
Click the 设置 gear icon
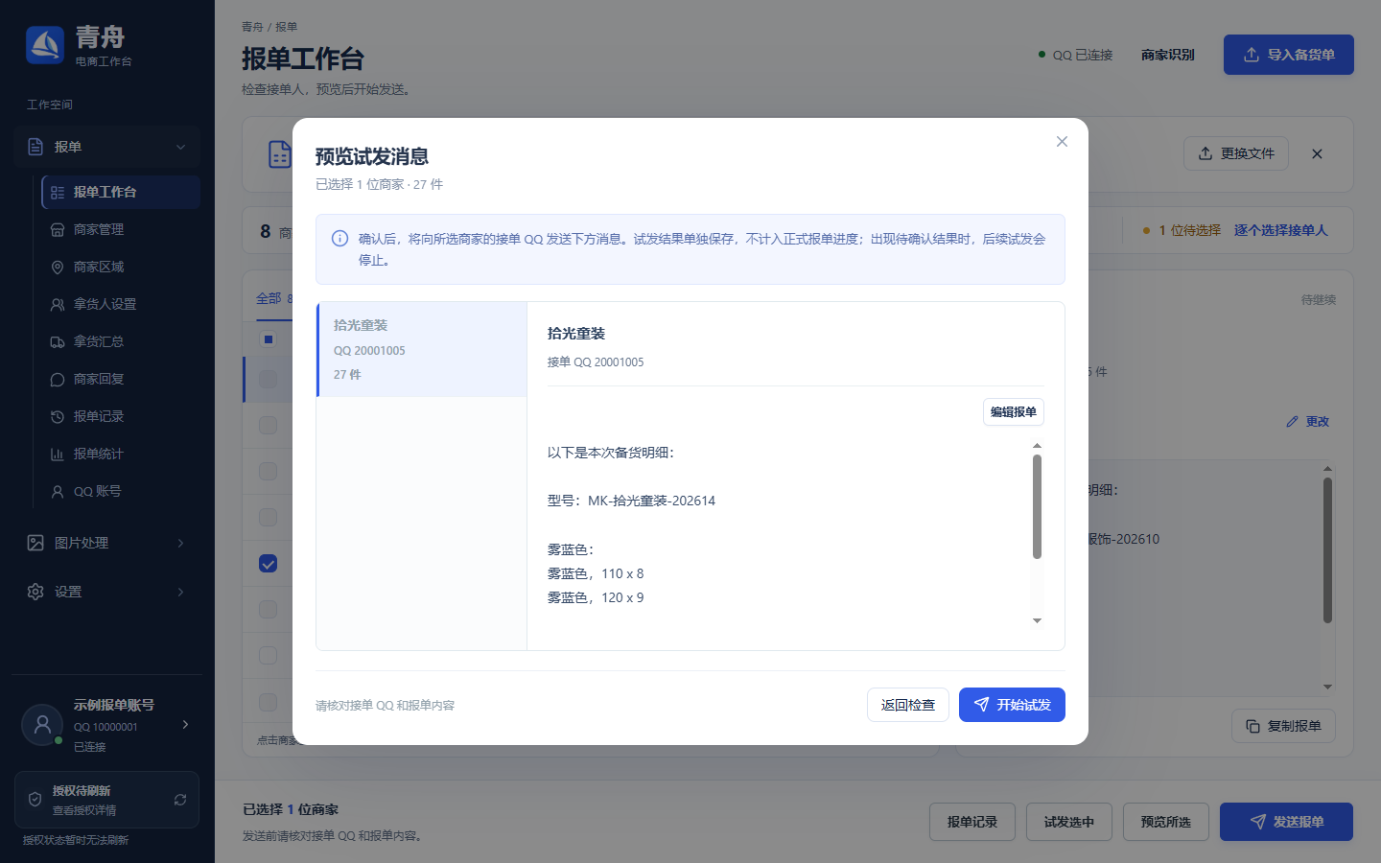point(35,592)
